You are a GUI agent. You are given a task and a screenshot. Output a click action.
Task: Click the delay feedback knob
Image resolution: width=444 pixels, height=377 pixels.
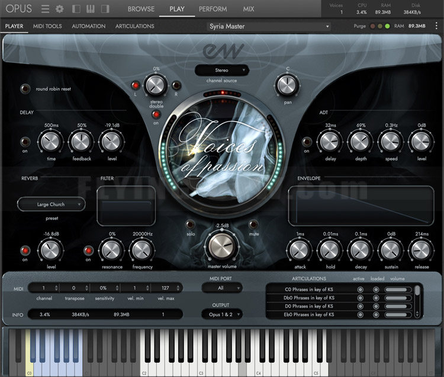[x=81, y=141]
